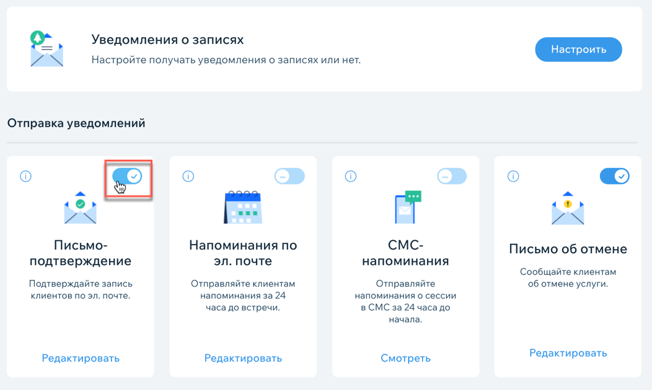This screenshot has height=390, width=652.
Task: Click the Уведомления о записях envelope icon
Action: point(46,49)
